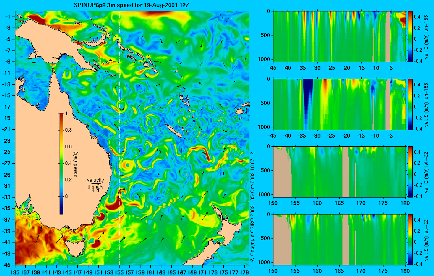The width and height of the screenshot is (434, 276).
Task: Click the '0.5 m/s' velocity scale text
Action: [x=95, y=186]
